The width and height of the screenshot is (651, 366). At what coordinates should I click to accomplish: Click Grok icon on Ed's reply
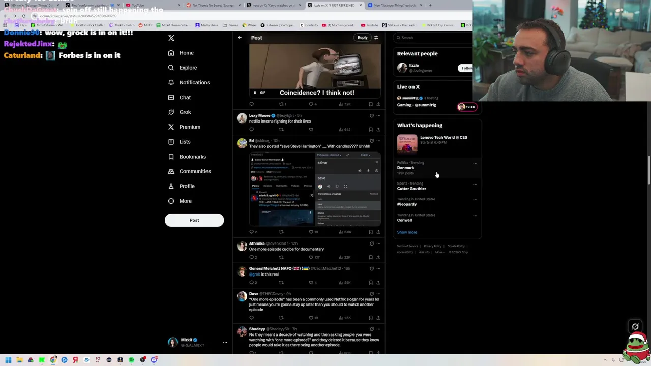pyautogui.click(x=372, y=141)
